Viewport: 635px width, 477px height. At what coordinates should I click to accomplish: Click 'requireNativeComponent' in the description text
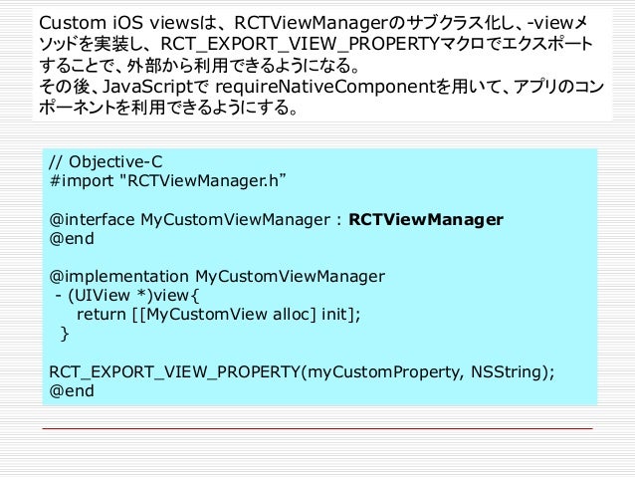click(324, 87)
